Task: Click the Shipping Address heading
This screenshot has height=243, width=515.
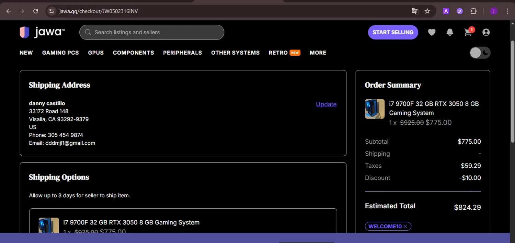Action: [x=59, y=85]
